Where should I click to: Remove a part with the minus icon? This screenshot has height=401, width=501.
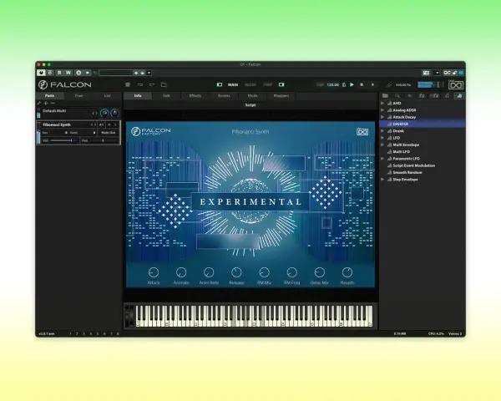53,103
